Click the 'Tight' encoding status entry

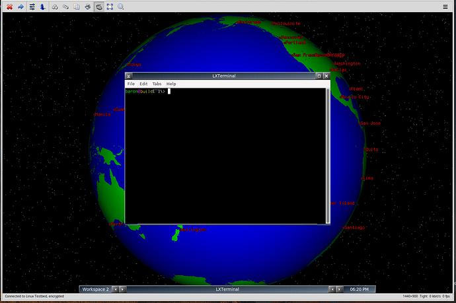pos(424,296)
